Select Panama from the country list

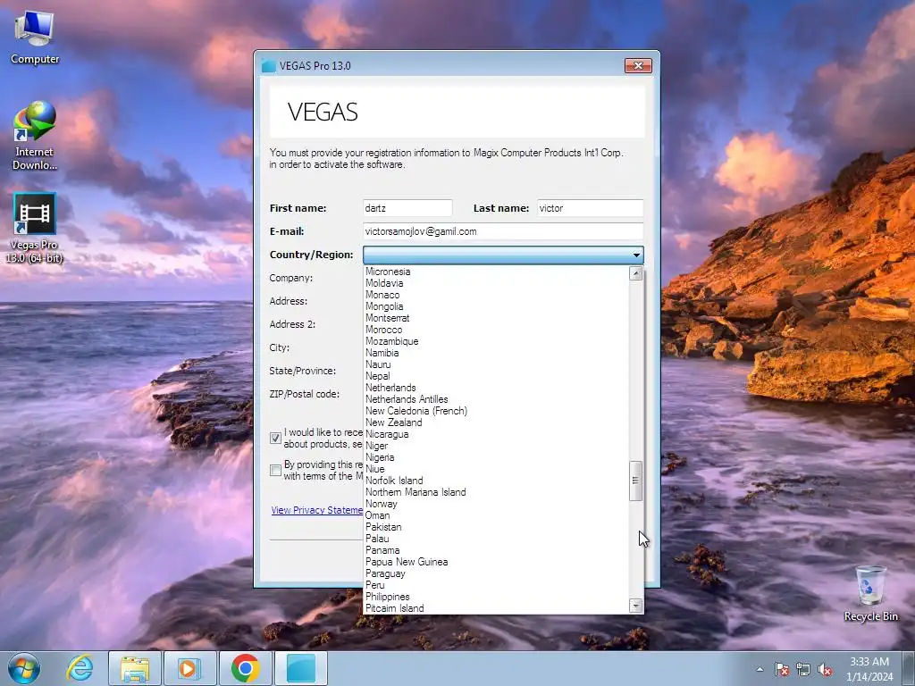(x=496, y=550)
